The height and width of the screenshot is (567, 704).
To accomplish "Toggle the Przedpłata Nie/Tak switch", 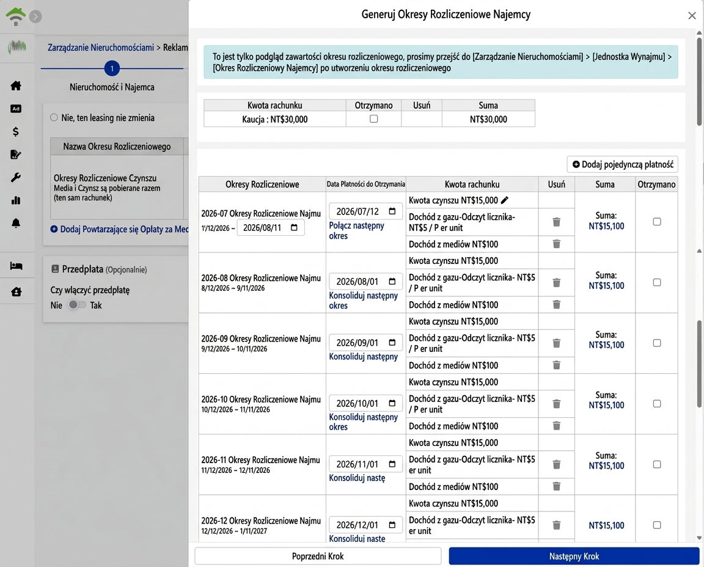I will point(77,305).
